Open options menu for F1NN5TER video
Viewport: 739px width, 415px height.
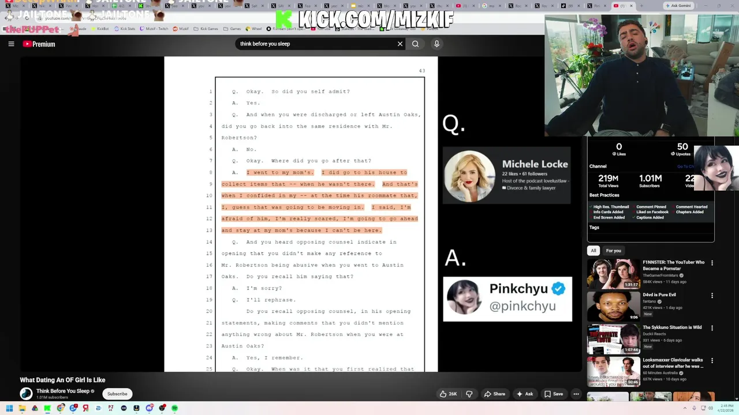click(712, 263)
